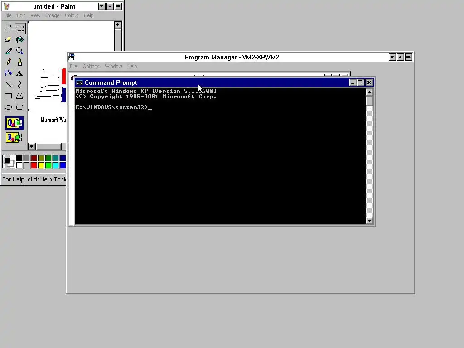Open Paint's File menu
Image resolution: width=464 pixels, height=348 pixels.
[x=8, y=15]
